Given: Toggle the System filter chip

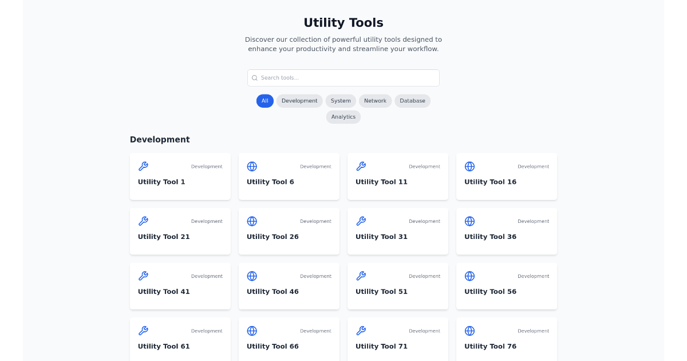Looking at the screenshot, I should [x=341, y=101].
